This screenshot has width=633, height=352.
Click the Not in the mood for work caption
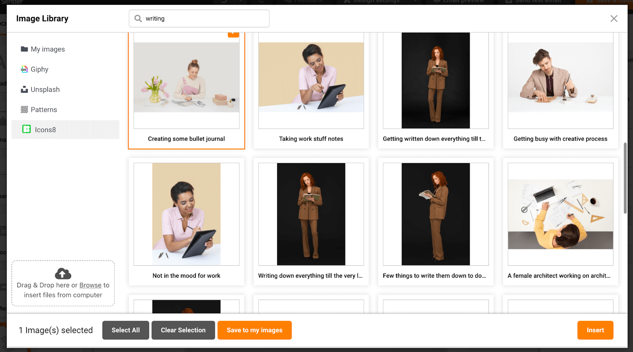[186, 276]
